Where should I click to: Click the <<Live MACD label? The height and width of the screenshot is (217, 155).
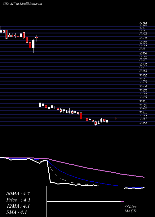[131, 209]
